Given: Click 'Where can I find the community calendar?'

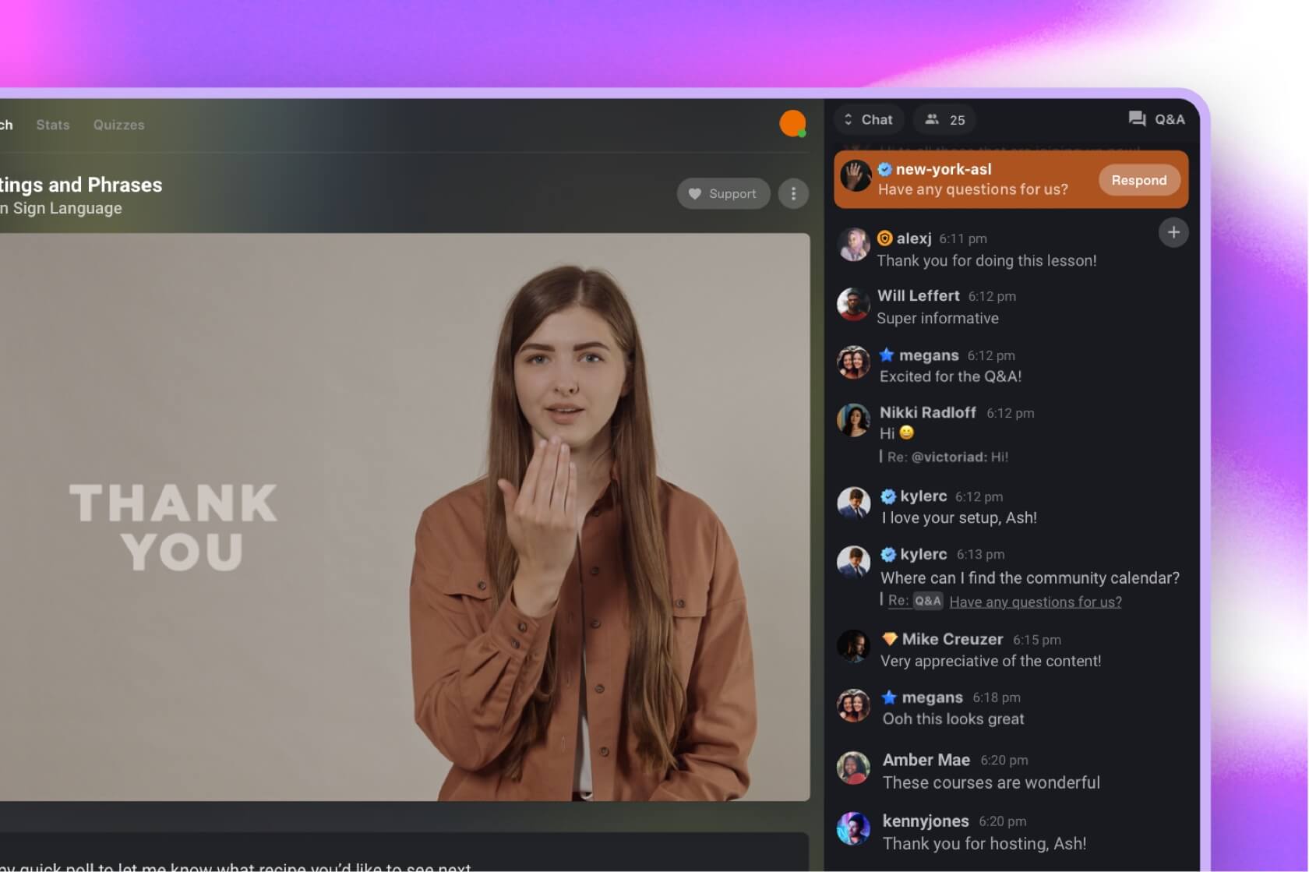Looking at the screenshot, I should [x=1030, y=577].
